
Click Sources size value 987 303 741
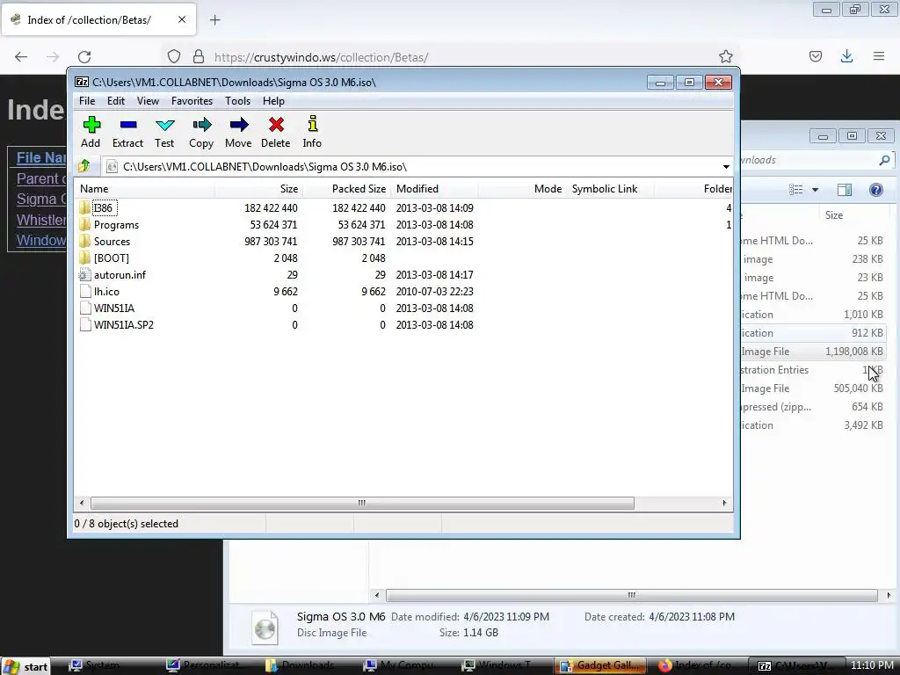click(x=271, y=242)
